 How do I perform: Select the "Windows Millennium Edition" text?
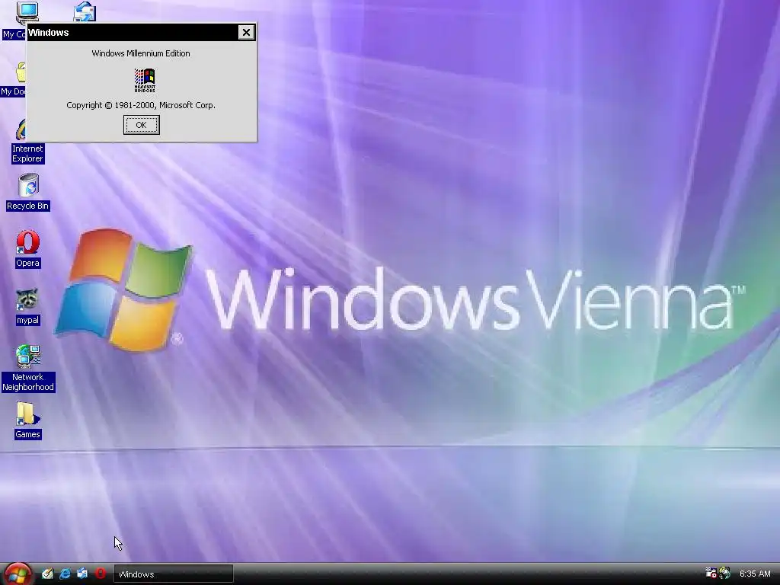[141, 53]
